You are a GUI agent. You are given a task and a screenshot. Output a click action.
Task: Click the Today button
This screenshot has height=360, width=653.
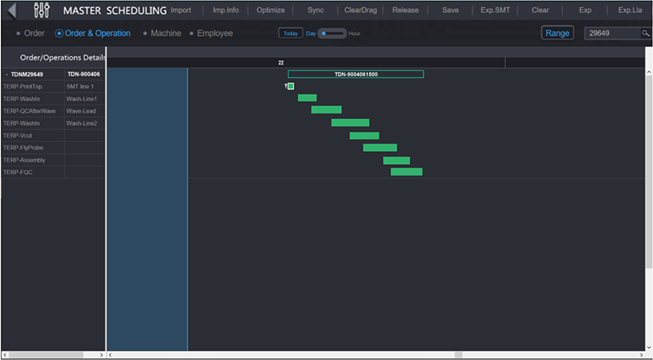pyautogui.click(x=290, y=33)
